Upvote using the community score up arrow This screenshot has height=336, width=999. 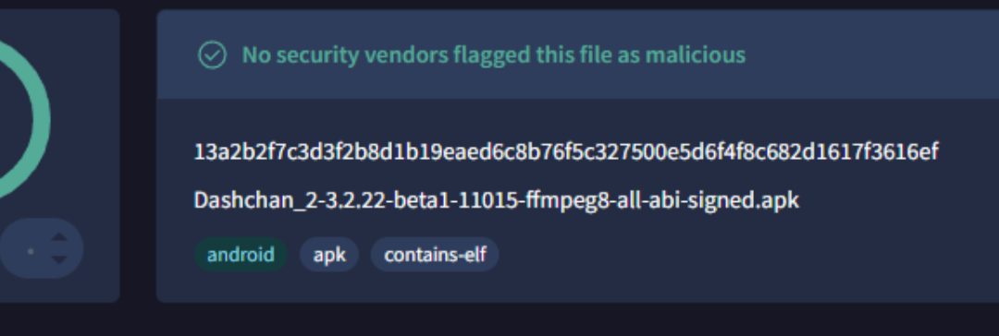tap(59, 237)
